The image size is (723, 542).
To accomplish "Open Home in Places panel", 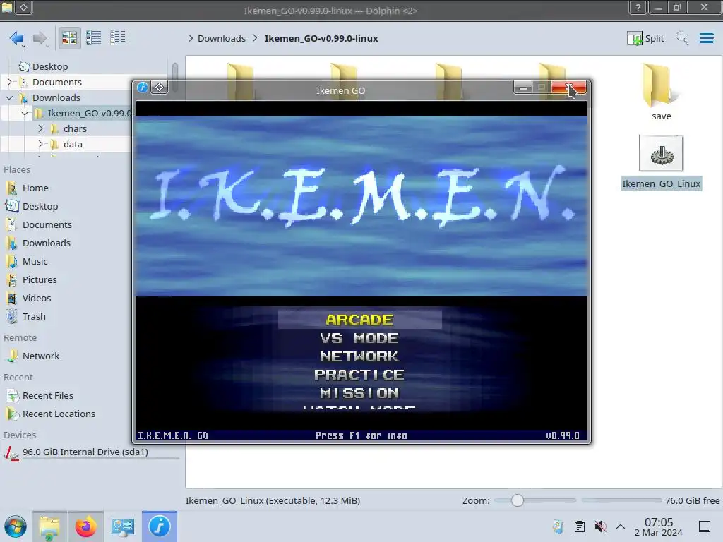I will [x=35, y=188].
